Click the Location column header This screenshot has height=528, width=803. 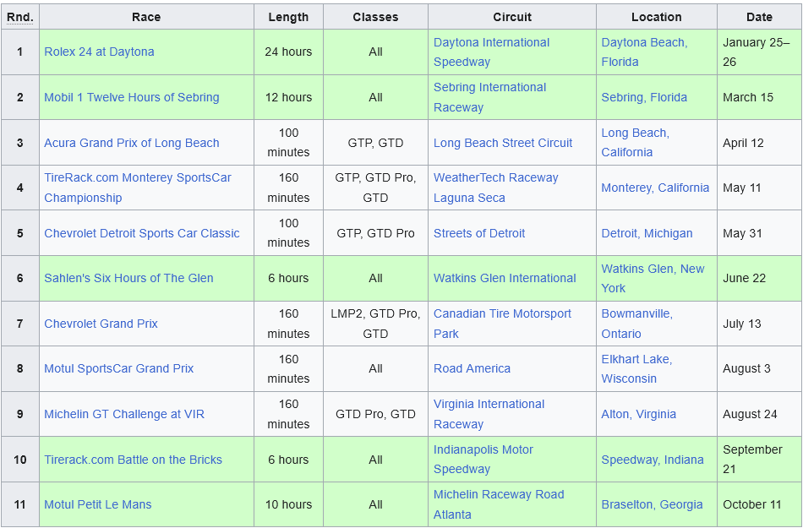coord(657,17)
